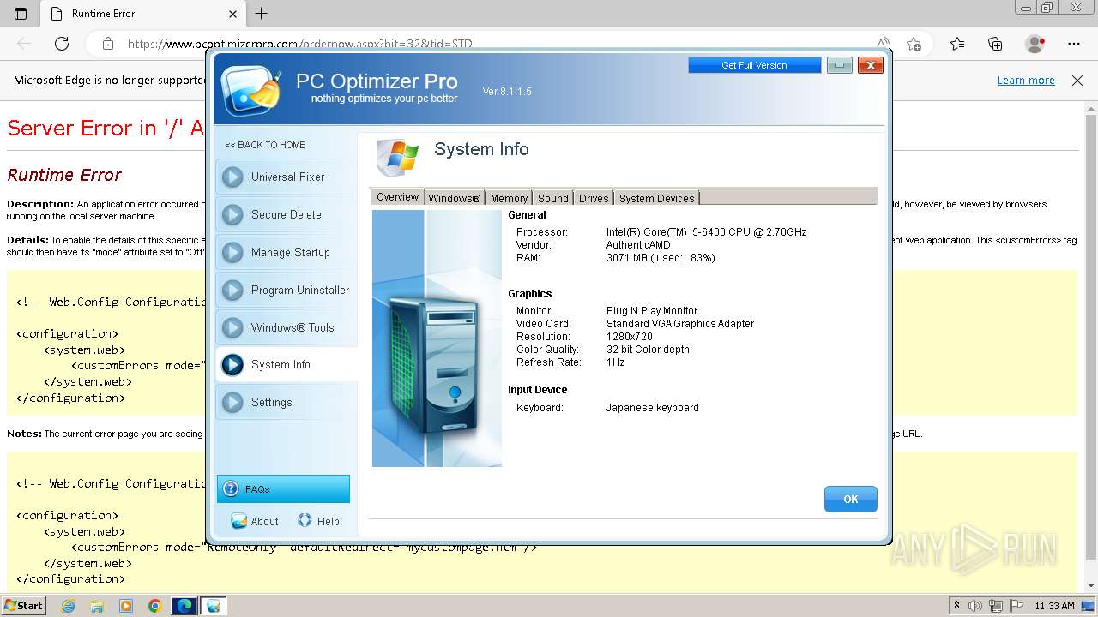The width and height of the screenshot is (1098, 617).
Task: Switch to the Sound tab
Action: [x=553, y=198]
